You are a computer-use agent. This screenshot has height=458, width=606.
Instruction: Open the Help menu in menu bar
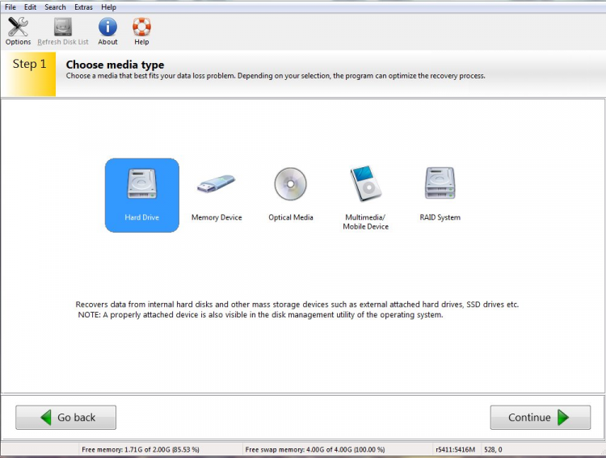(108, 7)
